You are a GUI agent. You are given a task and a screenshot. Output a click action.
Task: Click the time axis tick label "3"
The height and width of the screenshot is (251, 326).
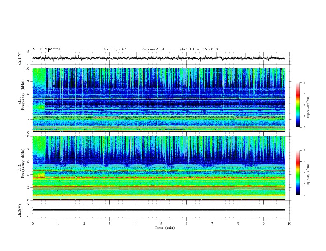(x=110, y=224)
